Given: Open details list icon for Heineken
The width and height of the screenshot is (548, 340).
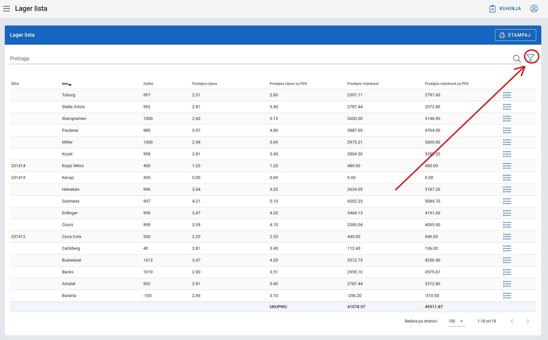Looking at the screenshot, I should (x=507, y=189).
